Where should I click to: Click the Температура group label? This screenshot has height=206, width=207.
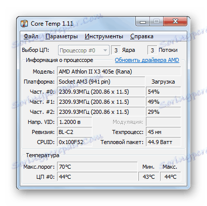[42, 155]
